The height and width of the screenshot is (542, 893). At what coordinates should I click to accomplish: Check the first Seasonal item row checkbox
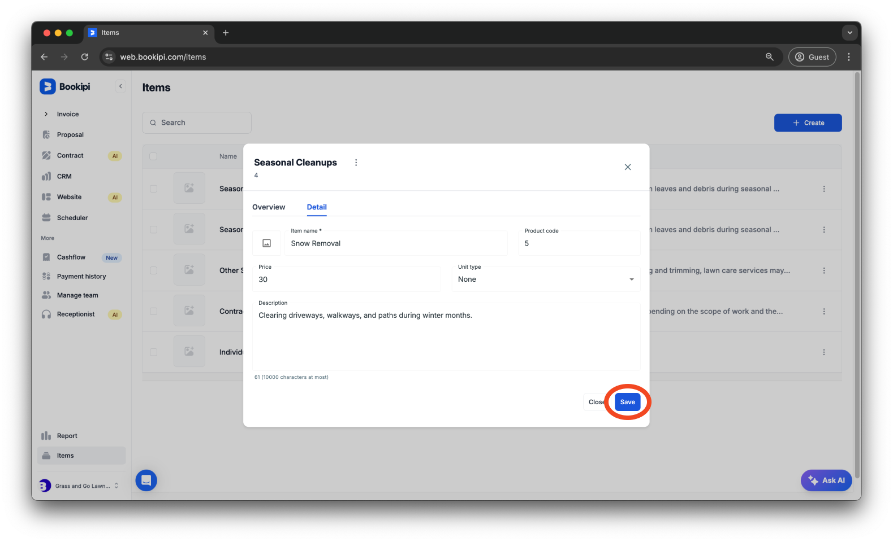pyautogui.click(x=153, y=189)
